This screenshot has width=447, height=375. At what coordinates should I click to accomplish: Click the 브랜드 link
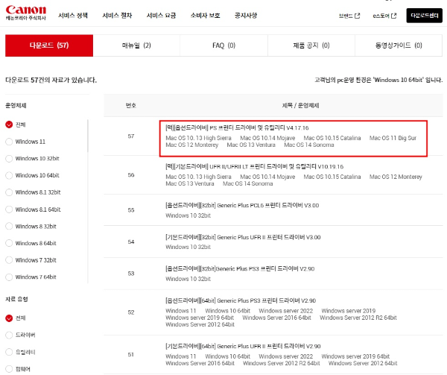(x=346, y=16)
